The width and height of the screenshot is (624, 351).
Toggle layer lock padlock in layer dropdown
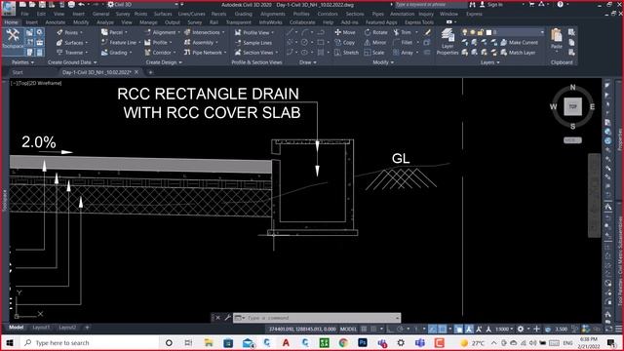481,32
